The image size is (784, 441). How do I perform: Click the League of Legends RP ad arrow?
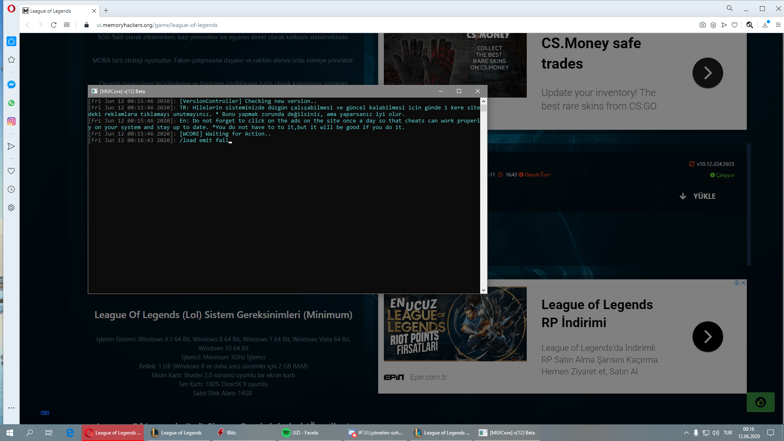coord(708,336)
